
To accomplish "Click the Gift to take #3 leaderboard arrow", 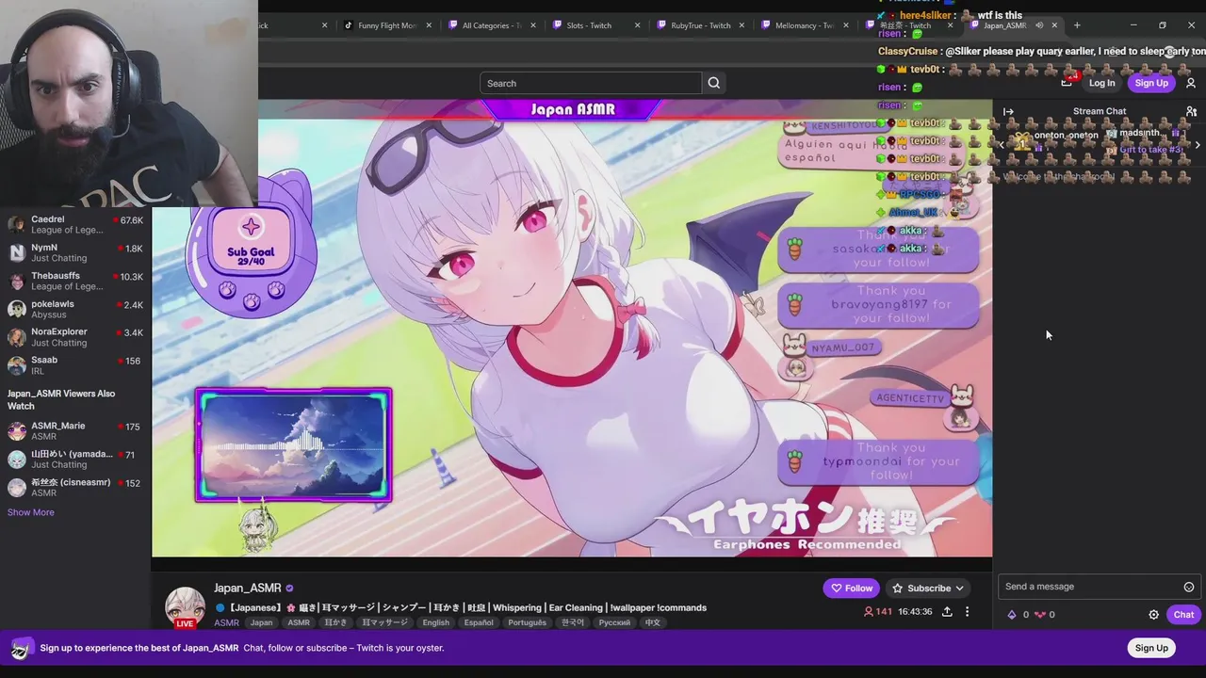I will [x=1197, y=146].
